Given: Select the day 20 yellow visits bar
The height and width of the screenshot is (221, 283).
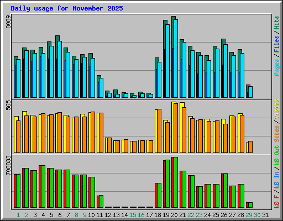Looking at the screenshot, I should 172,128.
